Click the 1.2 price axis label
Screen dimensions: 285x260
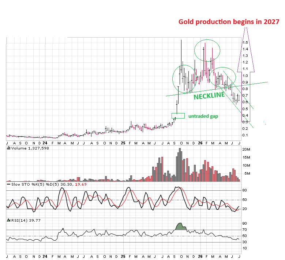245,62
